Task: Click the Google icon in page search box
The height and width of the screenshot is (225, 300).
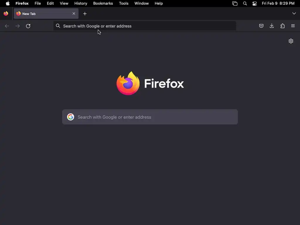Action: [x=71, y=117]
